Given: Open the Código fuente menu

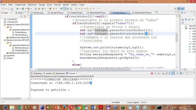Looking at the screenshot, I should pyautogui.click(x=20, y=5).
